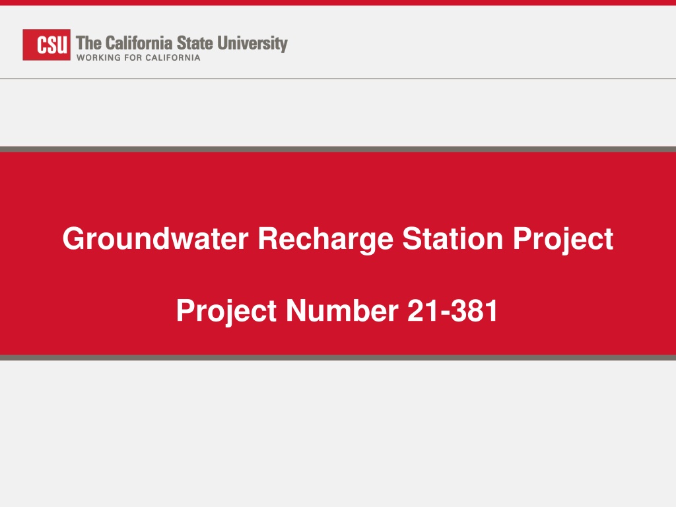The image size is (676, 507).
Task: Select the word "State" in the header wordmark
Action: 195,43
